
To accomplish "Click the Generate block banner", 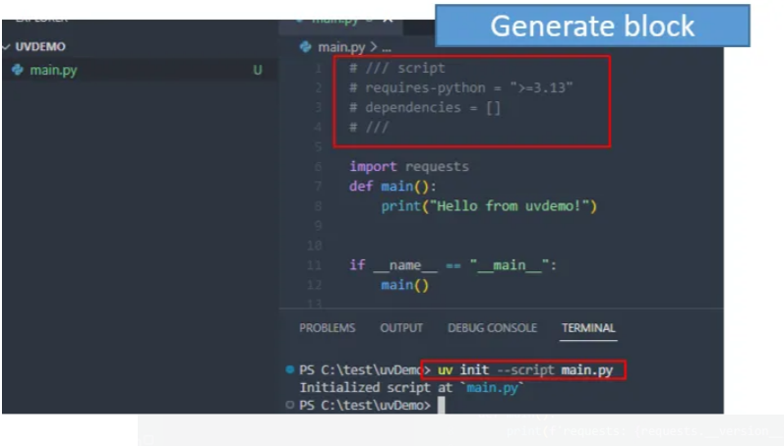I will tap(592, 26).
